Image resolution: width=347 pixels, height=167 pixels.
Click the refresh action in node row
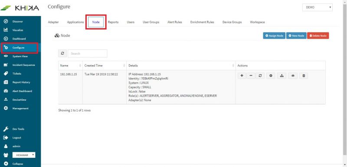click(260, 75)
